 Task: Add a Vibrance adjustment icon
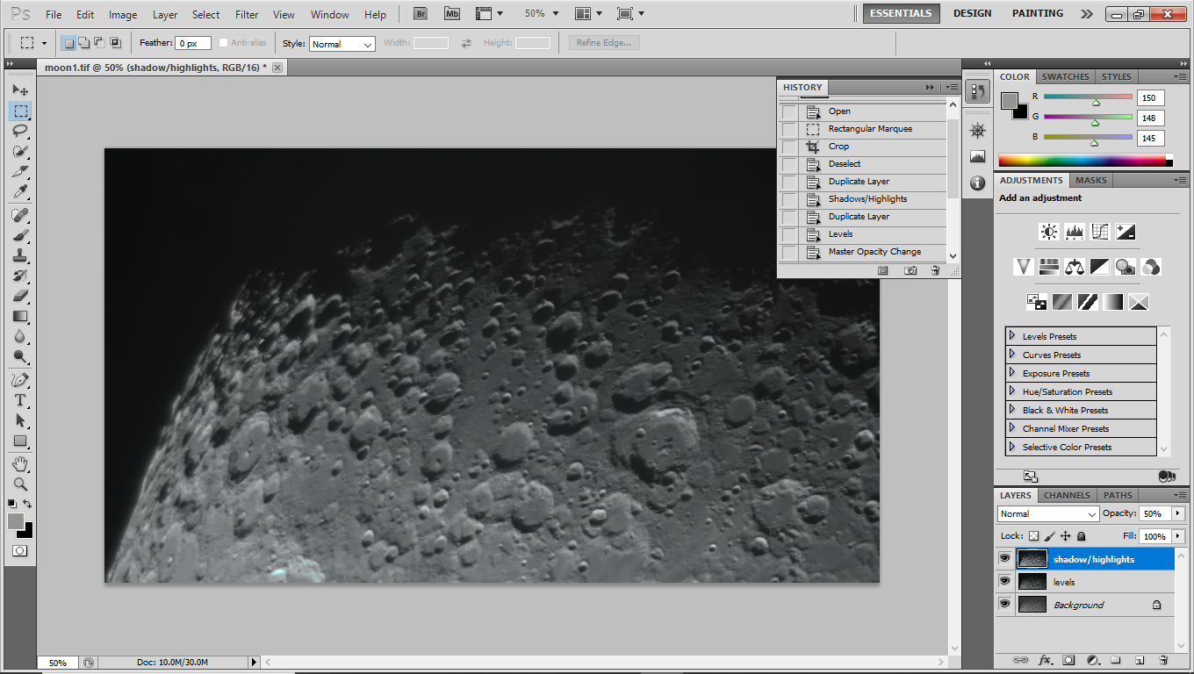coord(1023,266)
